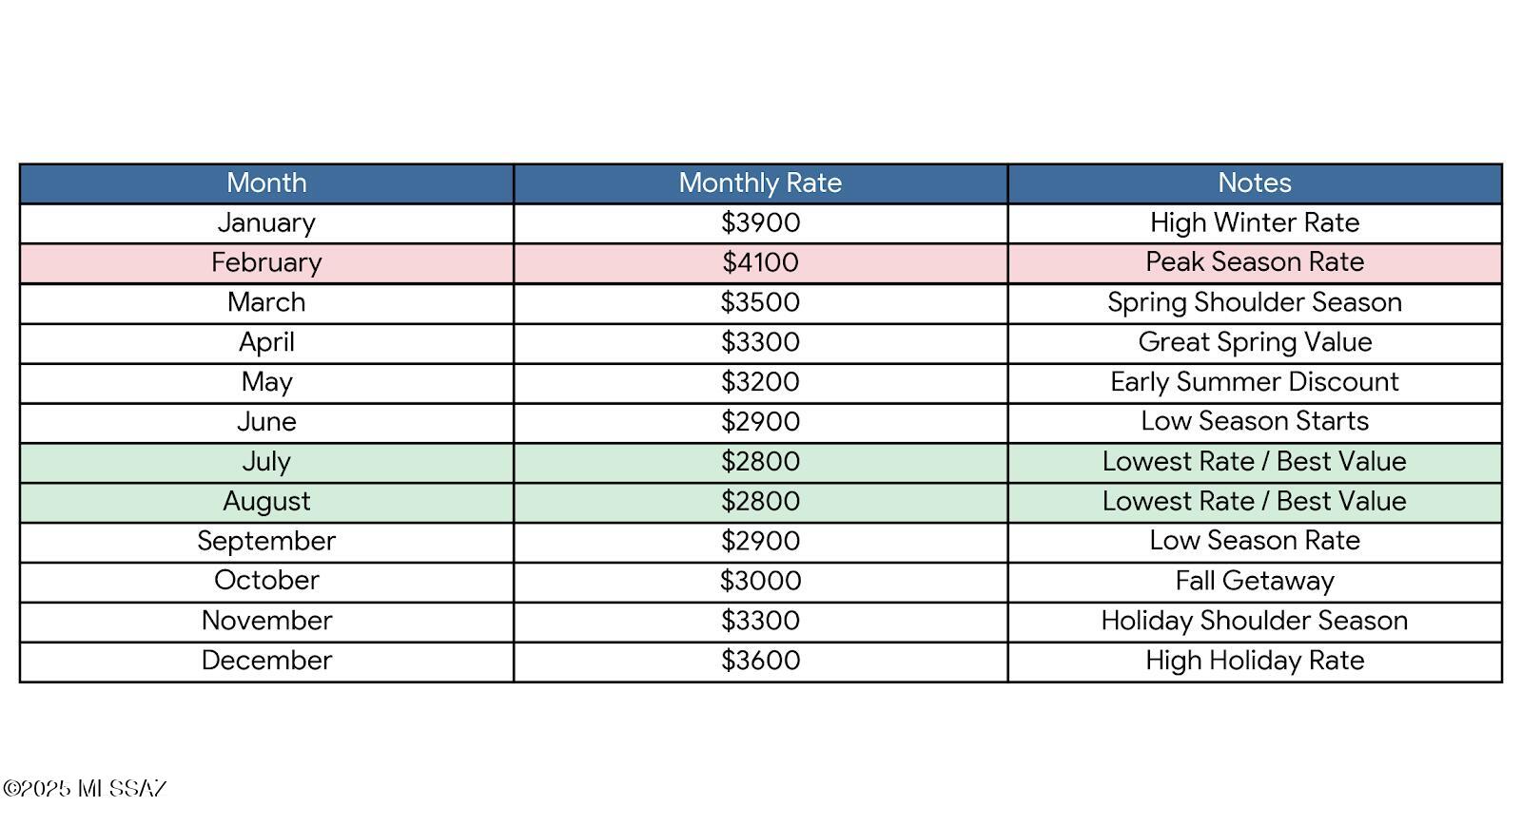Select the High Holiday Rate note

[x=1255, y=662]
